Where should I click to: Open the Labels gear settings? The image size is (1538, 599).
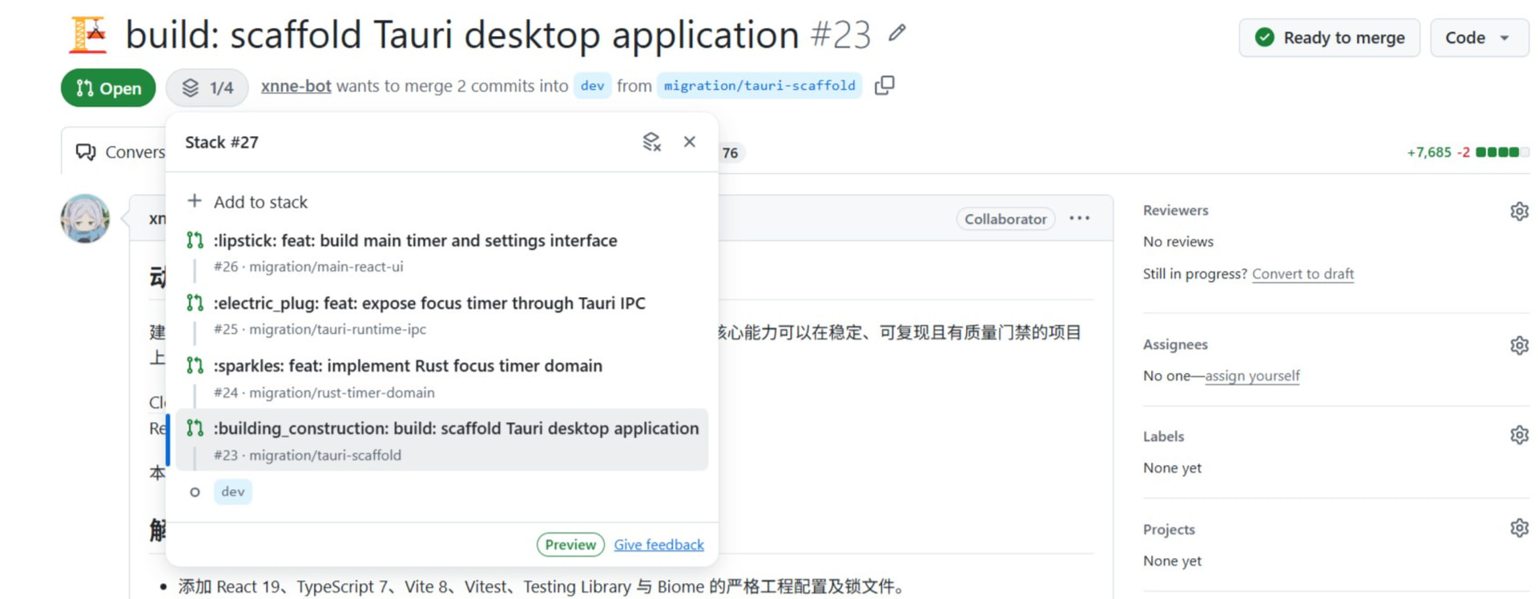(x=1519, y=435)
